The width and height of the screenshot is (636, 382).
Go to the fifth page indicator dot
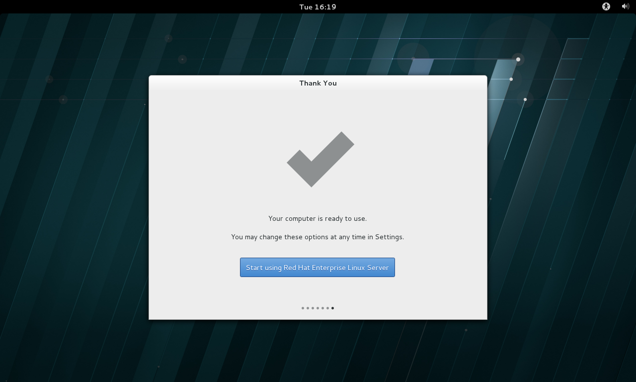click(322, 308)
